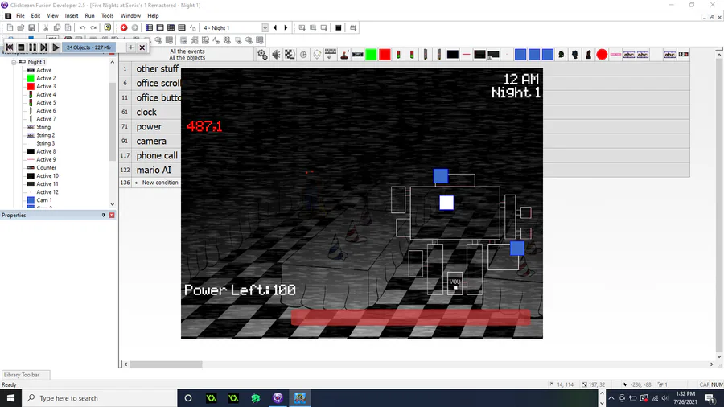
Task: Click the top blue camera square on map
Action: pos(441,176)
